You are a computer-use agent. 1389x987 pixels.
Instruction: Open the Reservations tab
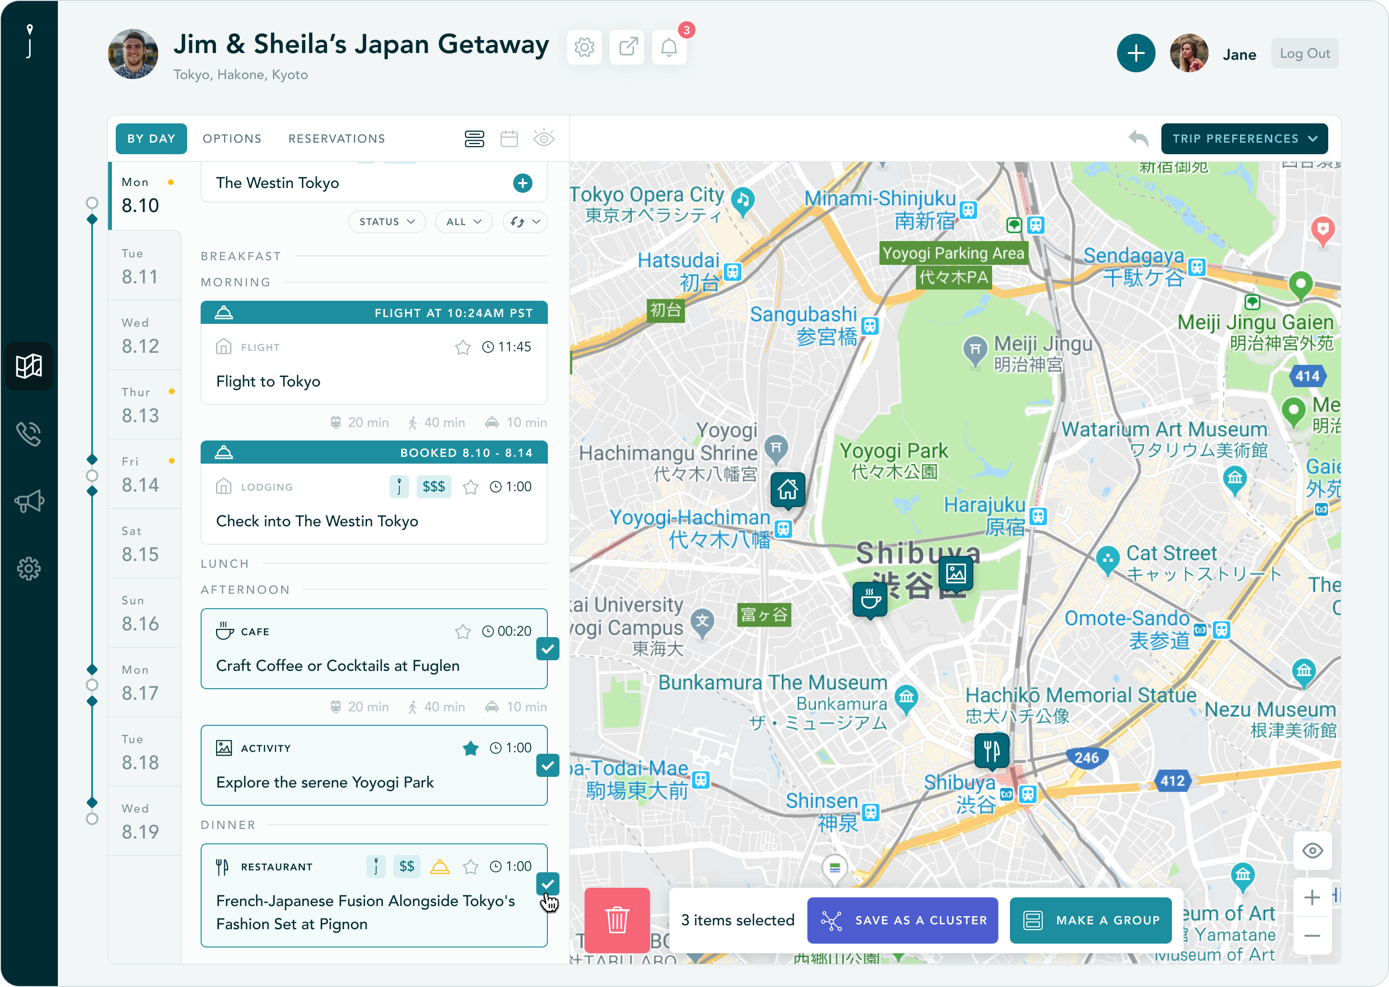(x=336, y=139)
